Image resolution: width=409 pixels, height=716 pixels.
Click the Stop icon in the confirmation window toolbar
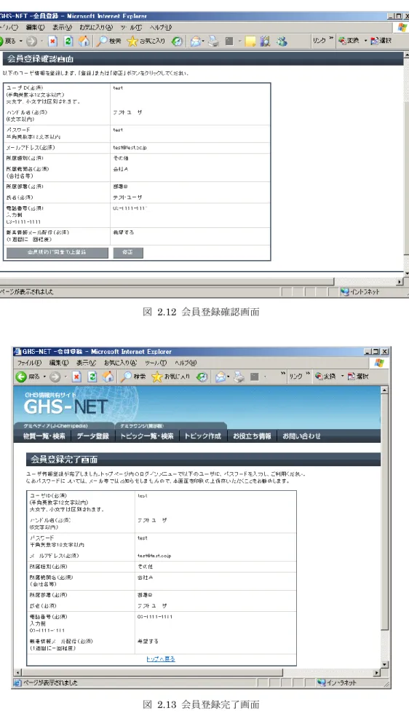point(52,41)
